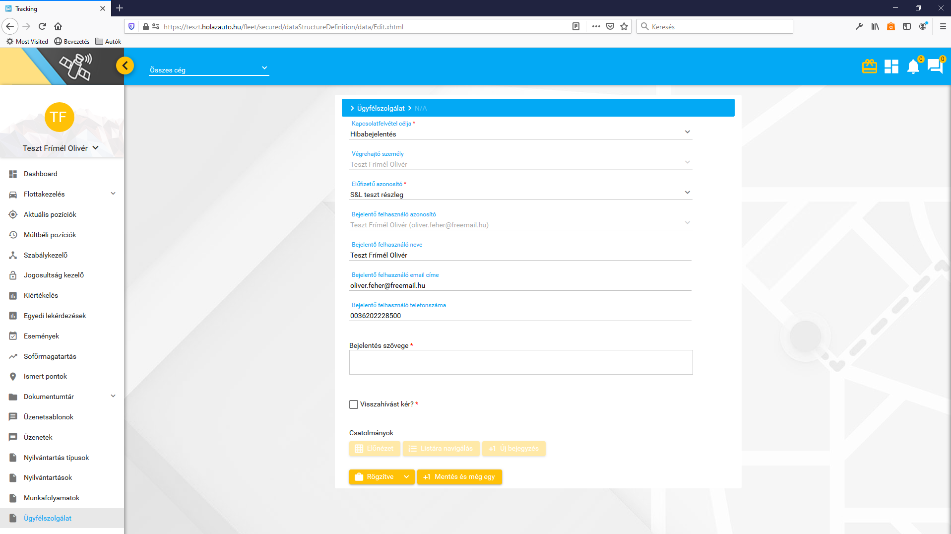
Task: Go to Sofőrmagatartás in the sidebar
Action: click(x=50, y=356)
